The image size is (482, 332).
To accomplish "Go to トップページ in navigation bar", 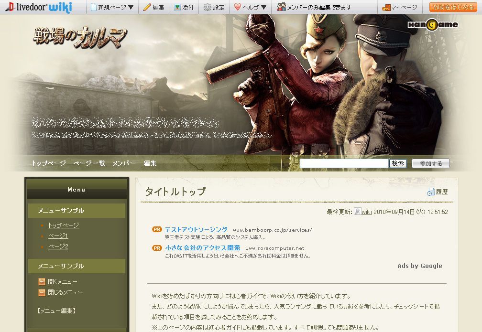I will [x=49, y=163].
